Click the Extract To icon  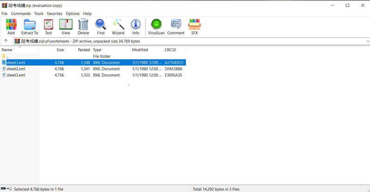pyautogui.click(x=30, y=27)
